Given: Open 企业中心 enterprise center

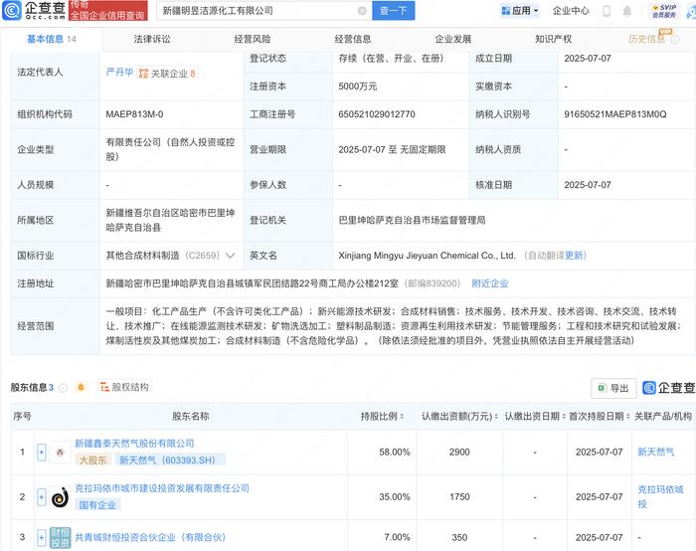Looking at the screenshot, I should point(571,11).
